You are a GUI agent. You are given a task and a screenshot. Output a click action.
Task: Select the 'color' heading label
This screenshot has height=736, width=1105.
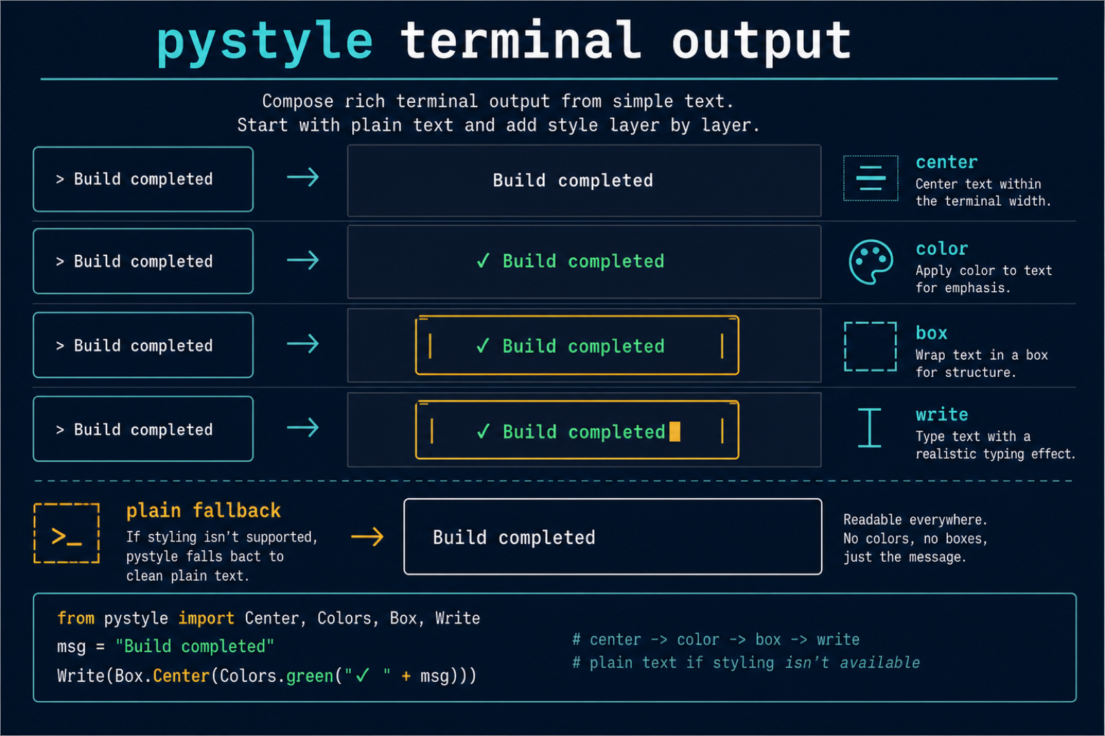tap(942, 249)
